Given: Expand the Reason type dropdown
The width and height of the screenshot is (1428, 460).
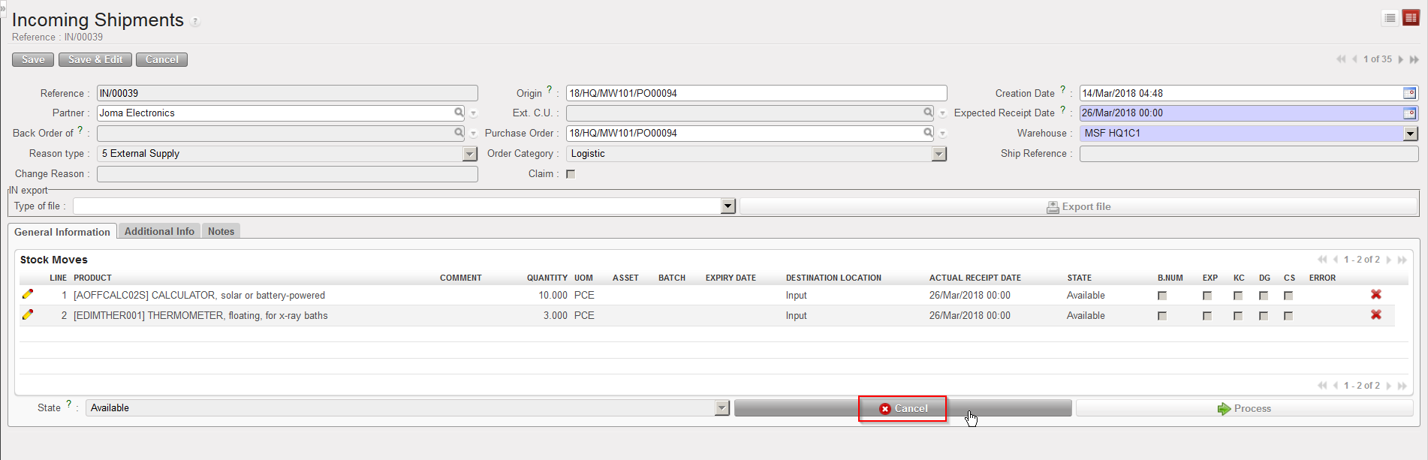Looking at the screenshot, I should coord(470,154).
